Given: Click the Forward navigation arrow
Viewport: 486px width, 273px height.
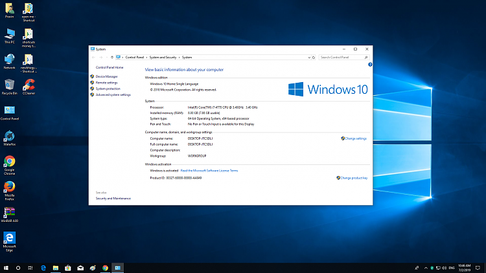Looking at the screenshot, I should coord(100,58).
